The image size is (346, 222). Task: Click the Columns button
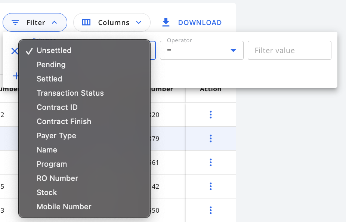click(112, 22)
